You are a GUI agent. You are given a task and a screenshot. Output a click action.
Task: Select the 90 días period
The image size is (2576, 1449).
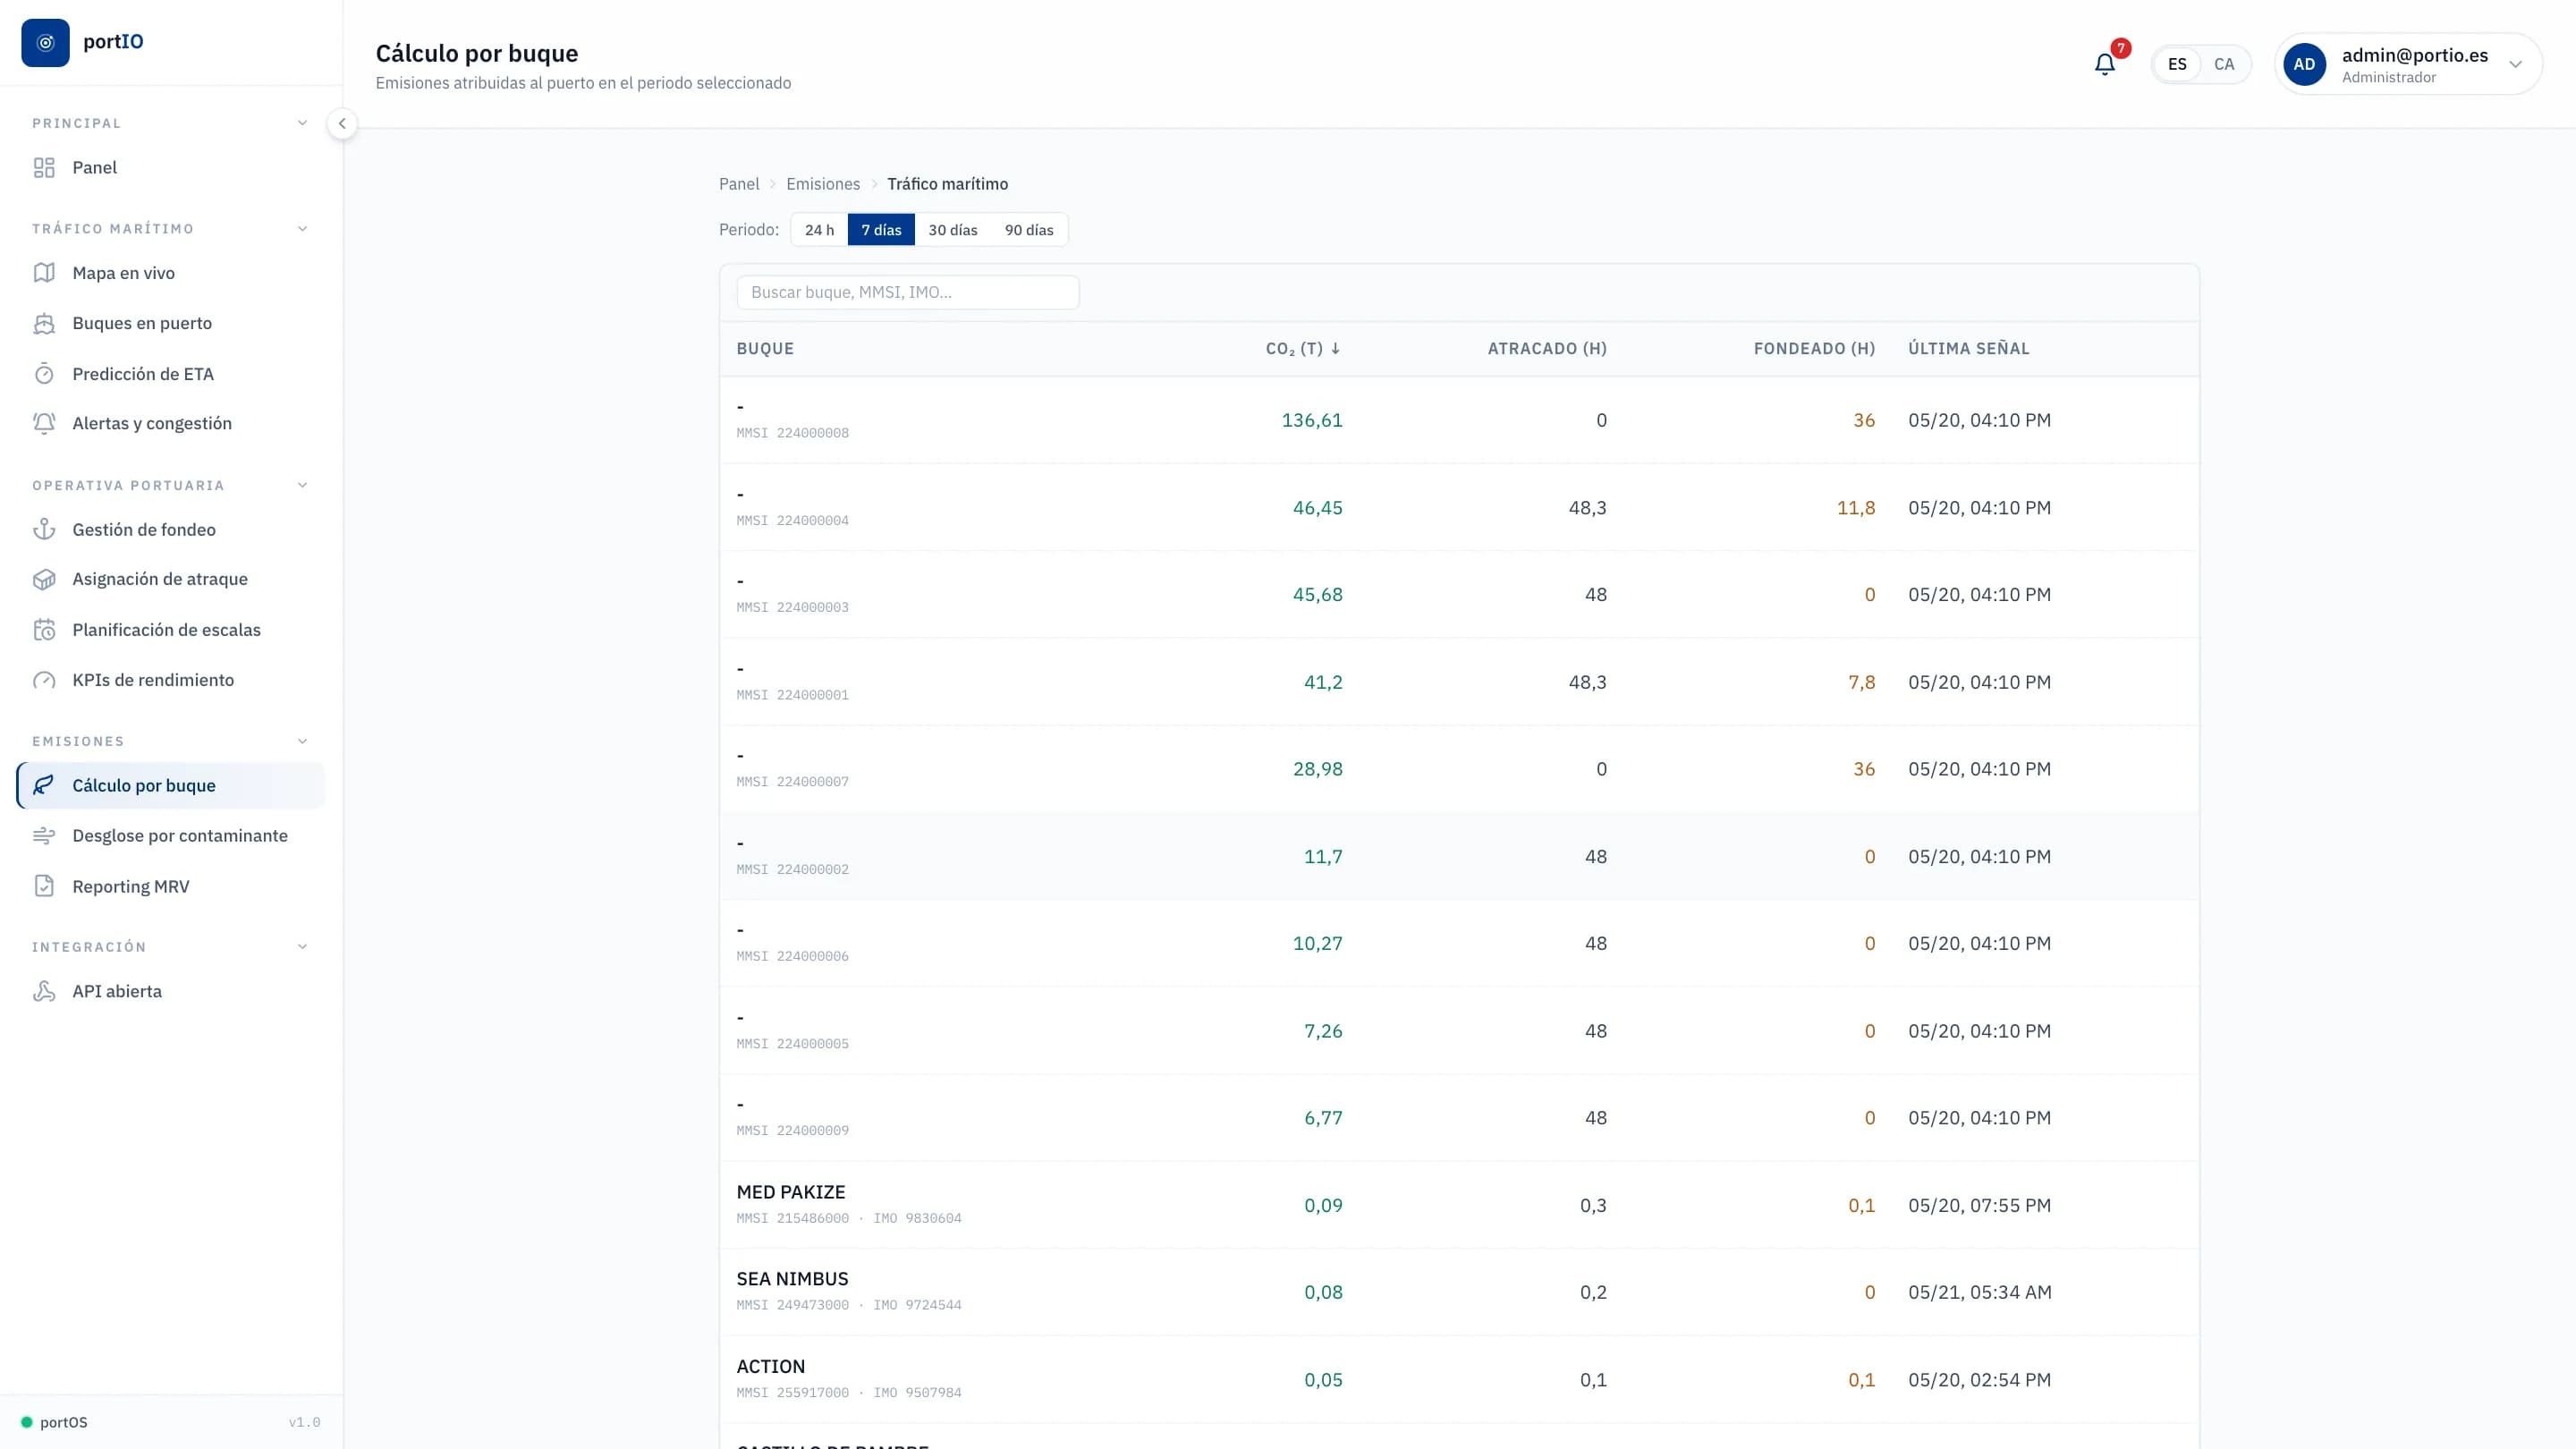[x=1029, y=230]
